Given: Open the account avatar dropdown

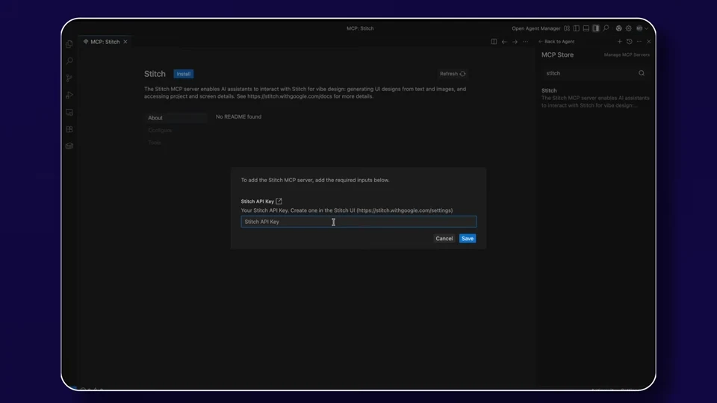Looking at the screenshot, I should pos(642,28).
